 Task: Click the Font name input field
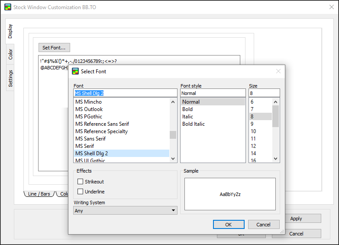[x=125, y=93]
